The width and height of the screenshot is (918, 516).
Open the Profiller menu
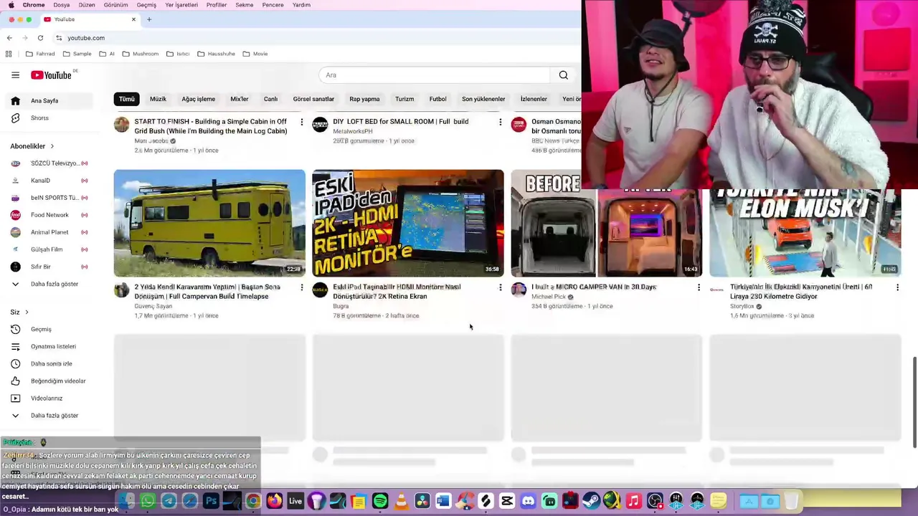click(217, 5)
